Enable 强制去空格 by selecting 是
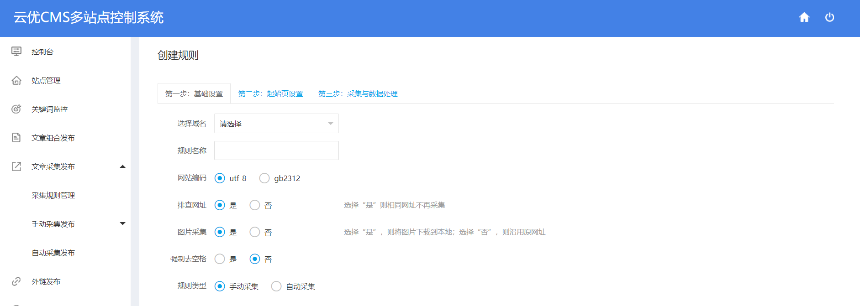This screenshot has height=306, width=860. tap(220, 259)
